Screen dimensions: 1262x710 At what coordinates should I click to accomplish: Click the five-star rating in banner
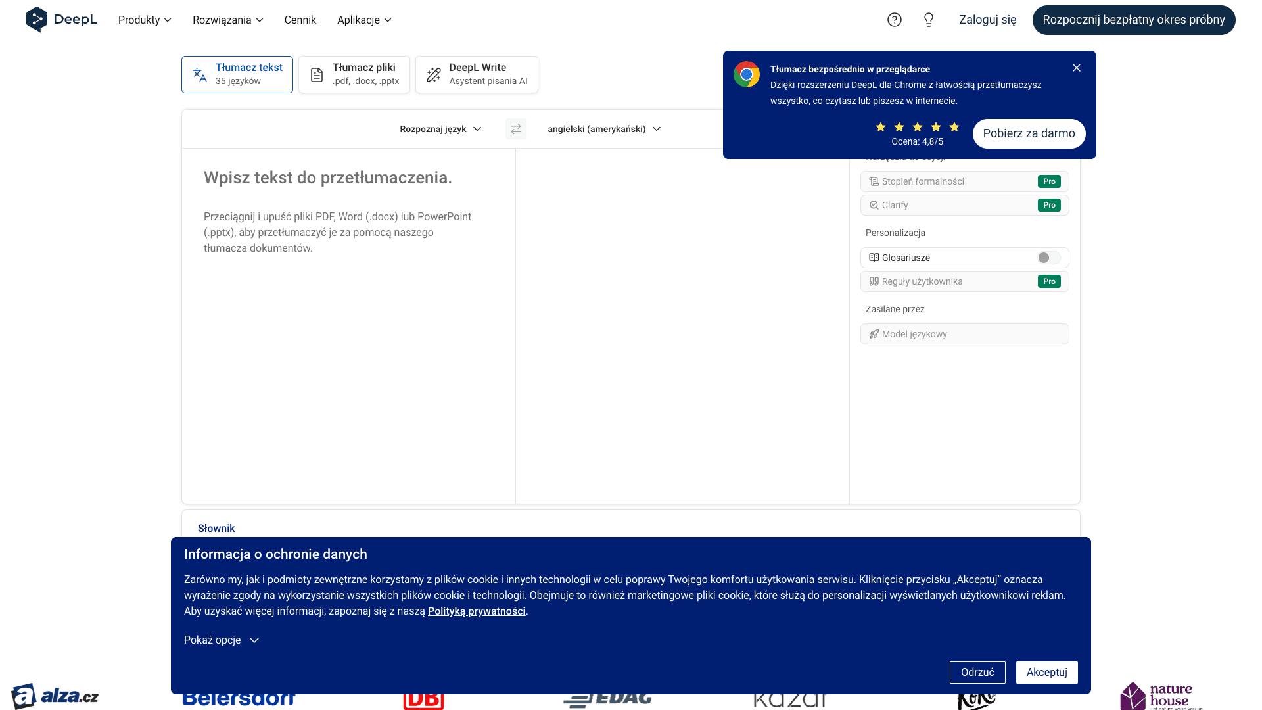[917, 127]
